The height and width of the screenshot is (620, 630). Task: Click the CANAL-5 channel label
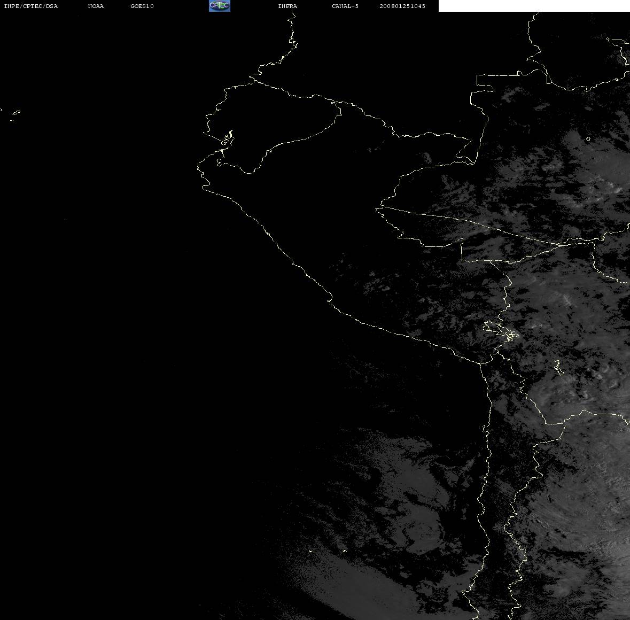pos(345,6)
